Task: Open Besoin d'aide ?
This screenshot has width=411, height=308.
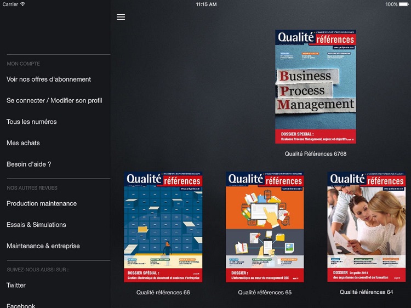Action: 29,164
